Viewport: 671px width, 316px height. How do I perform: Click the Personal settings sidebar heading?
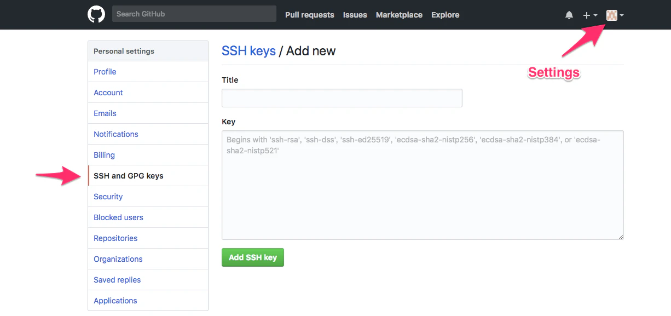click(148, 51)
